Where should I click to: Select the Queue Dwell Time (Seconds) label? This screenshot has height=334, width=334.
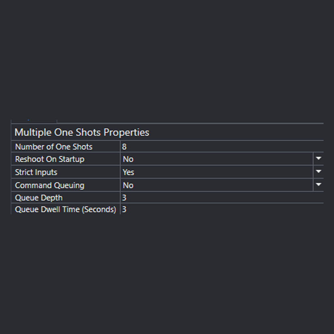coord(65,209)
